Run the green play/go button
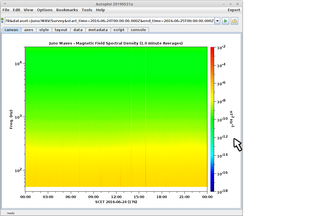 pyautogui.click(x=225, y=21)
